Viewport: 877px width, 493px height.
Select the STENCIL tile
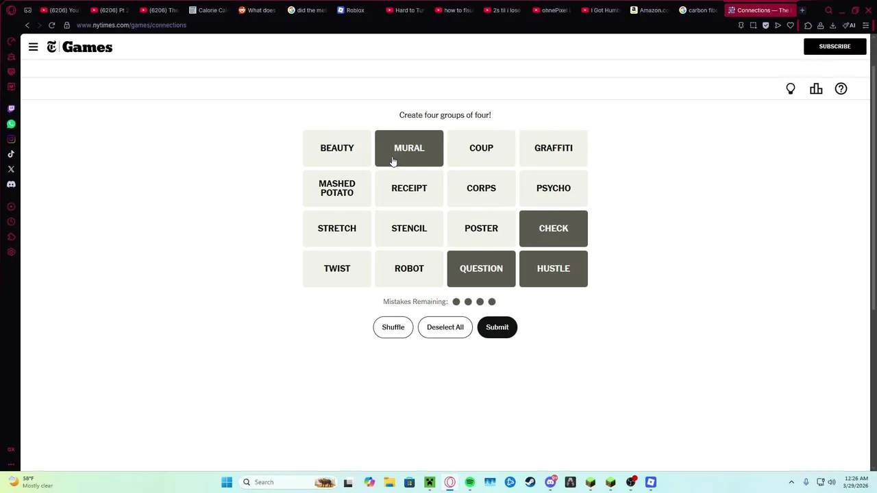(x=409, y=228)
